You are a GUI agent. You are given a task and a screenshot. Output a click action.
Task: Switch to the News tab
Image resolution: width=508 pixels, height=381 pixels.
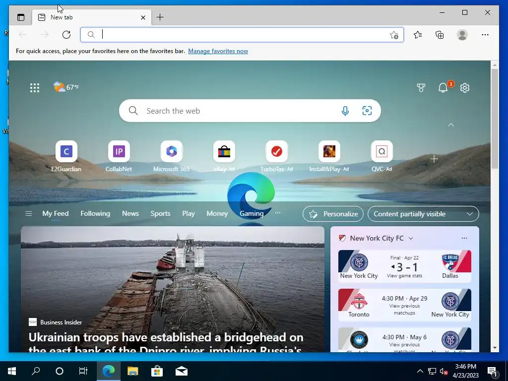[x=130, y=213]
